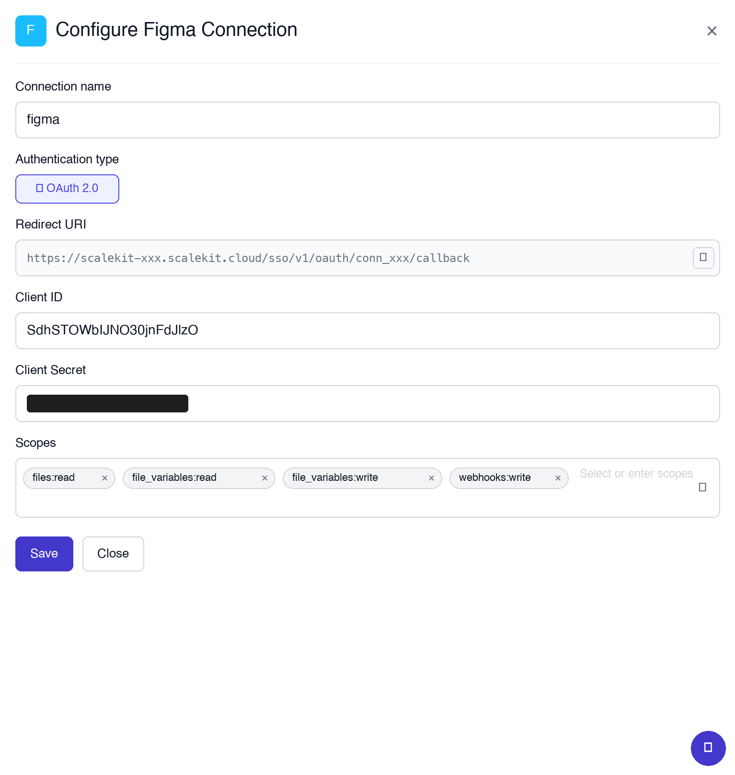Remove the webhooks:write scope
Screen dimensions: 735x775
558,478
